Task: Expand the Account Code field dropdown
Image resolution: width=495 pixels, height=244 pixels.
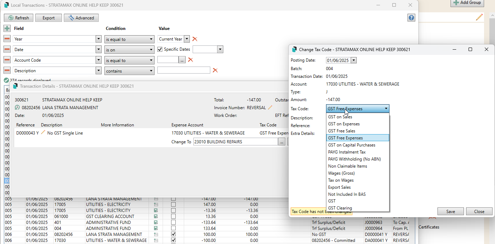Action: (98, 60)
